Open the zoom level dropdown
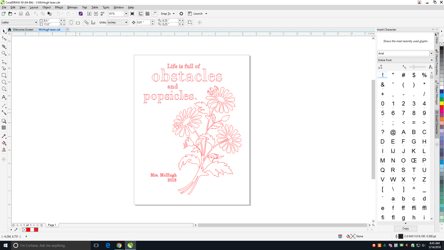444x250 pixels. pyautogui.click(x=126, y=14)
